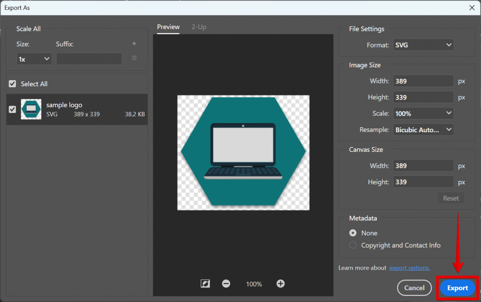Select the None metadata radio button

point(353,233)
